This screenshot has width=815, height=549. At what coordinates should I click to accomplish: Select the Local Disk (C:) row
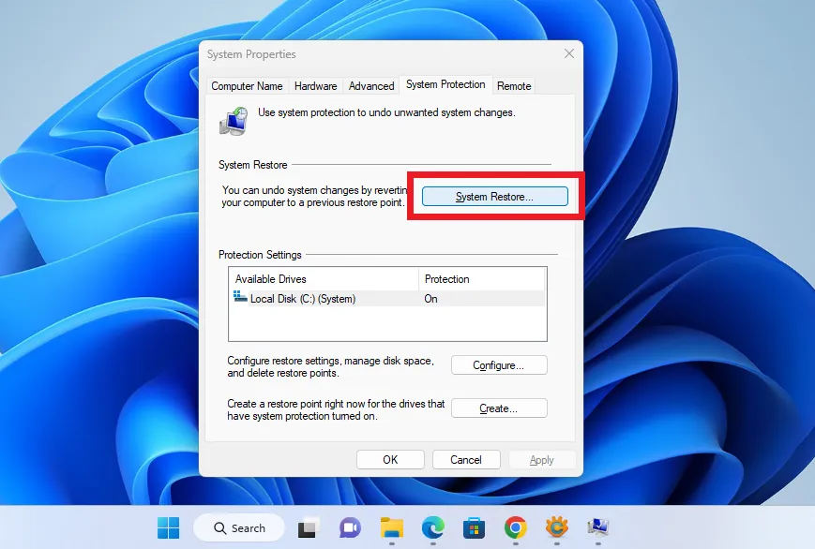coord(356,298)
